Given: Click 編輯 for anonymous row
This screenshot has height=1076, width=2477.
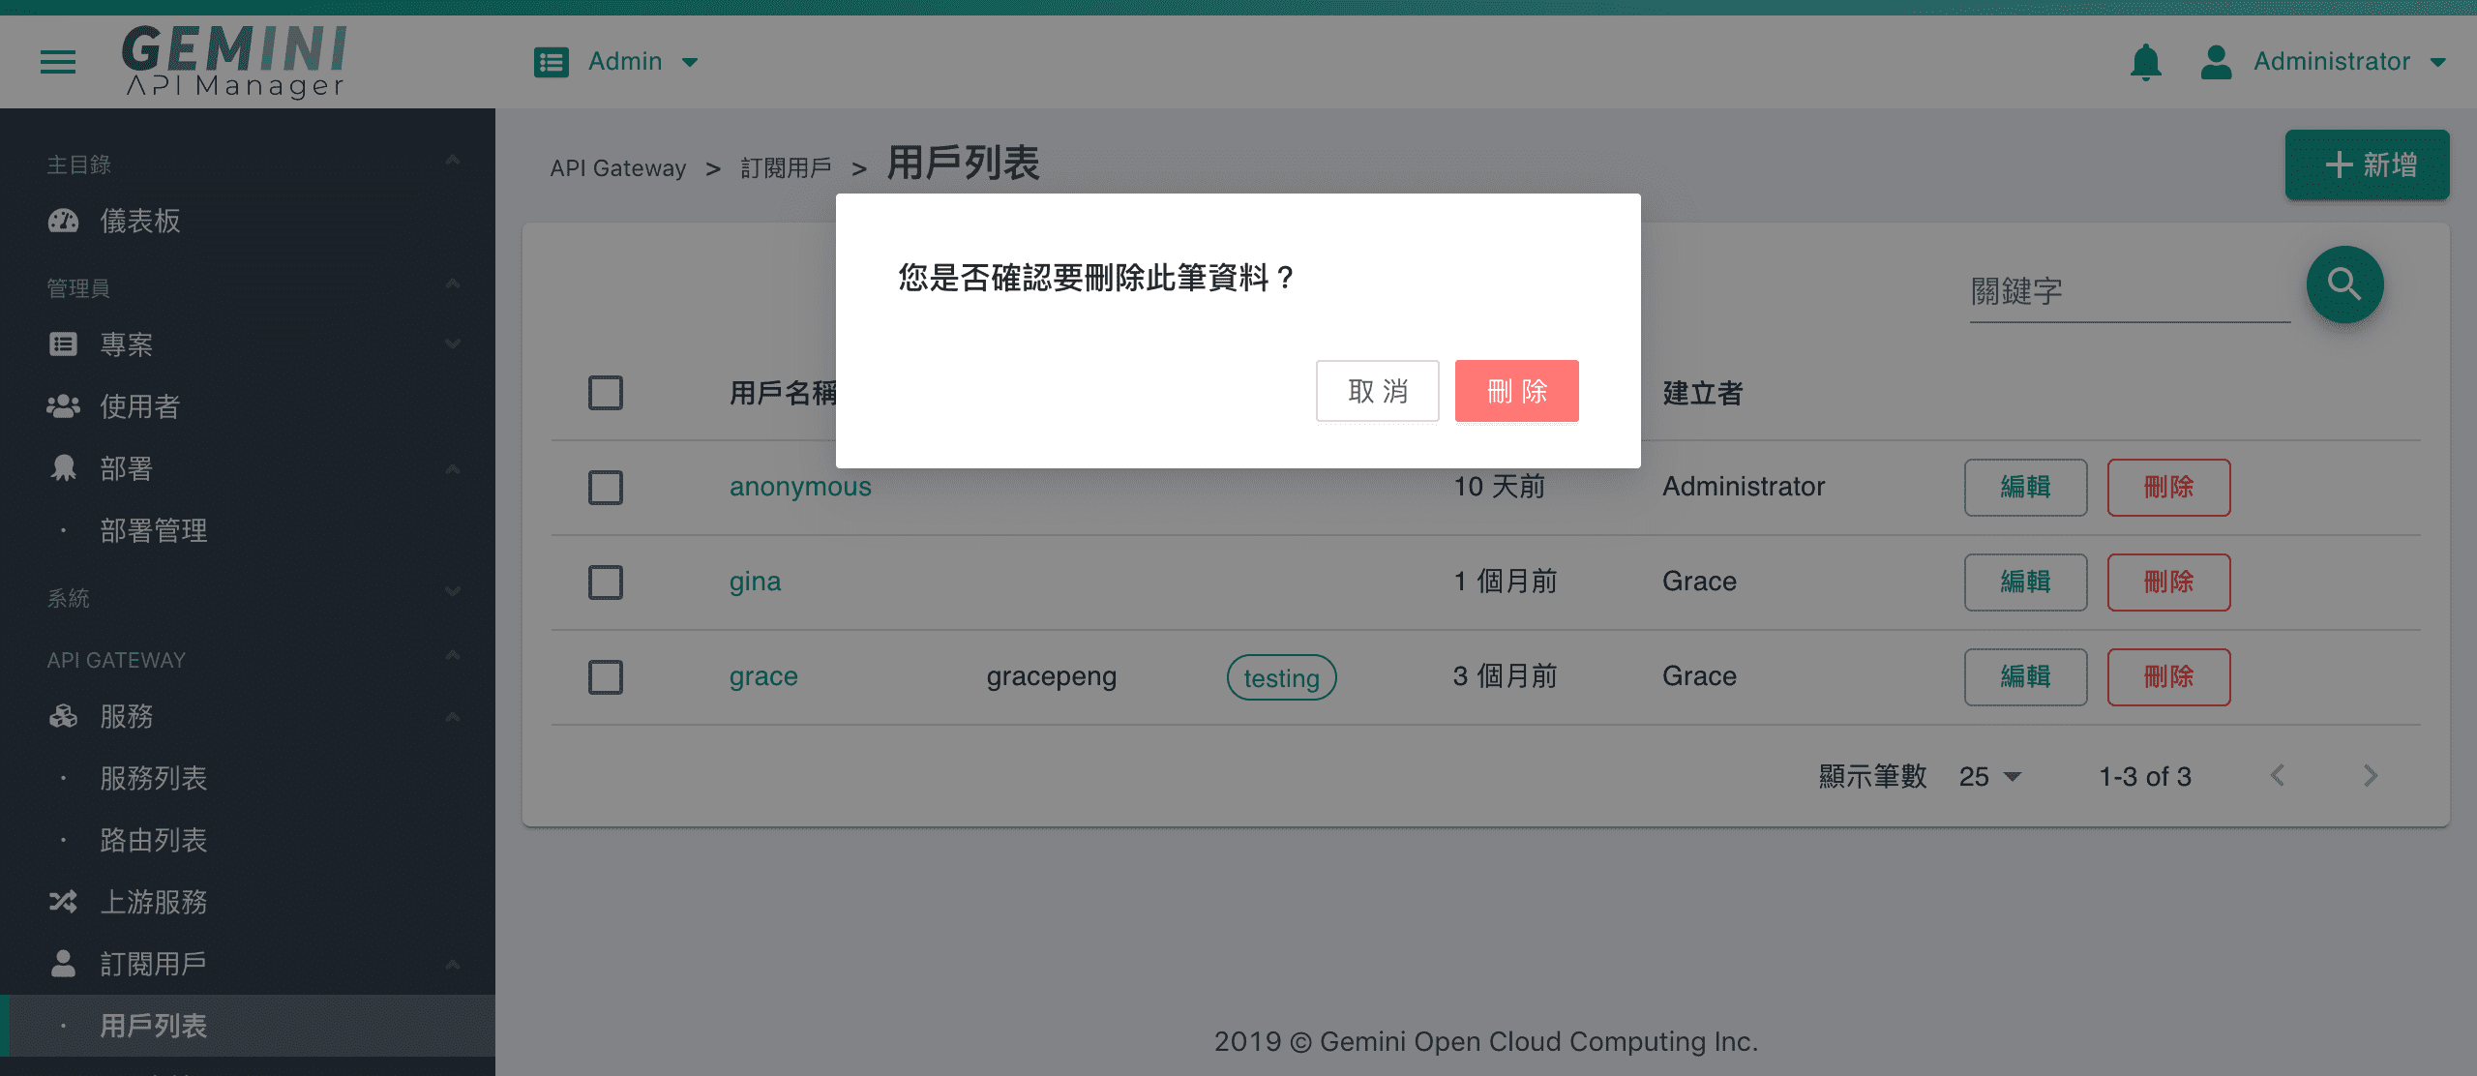Looking at the screenshot, I should pos(2026,487).
